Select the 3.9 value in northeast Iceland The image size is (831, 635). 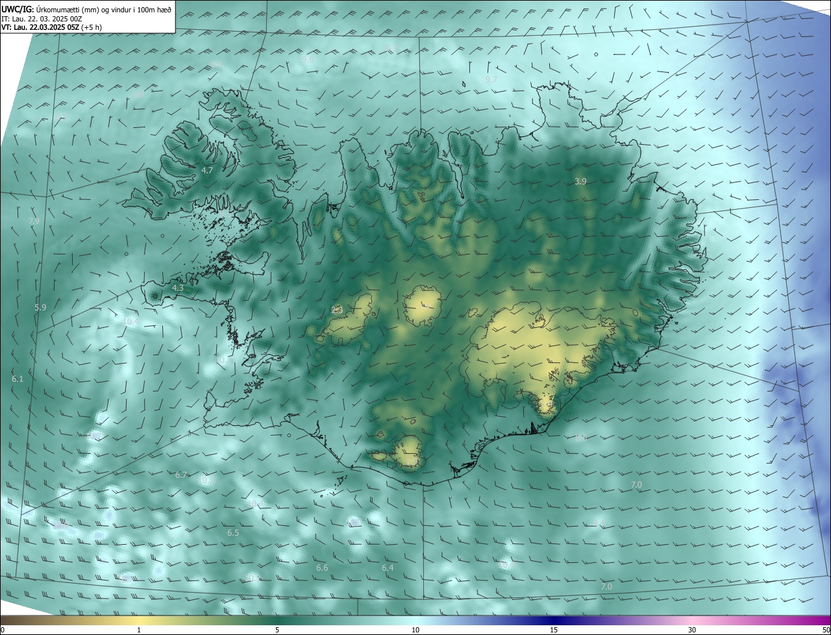(x=580, y=182)
